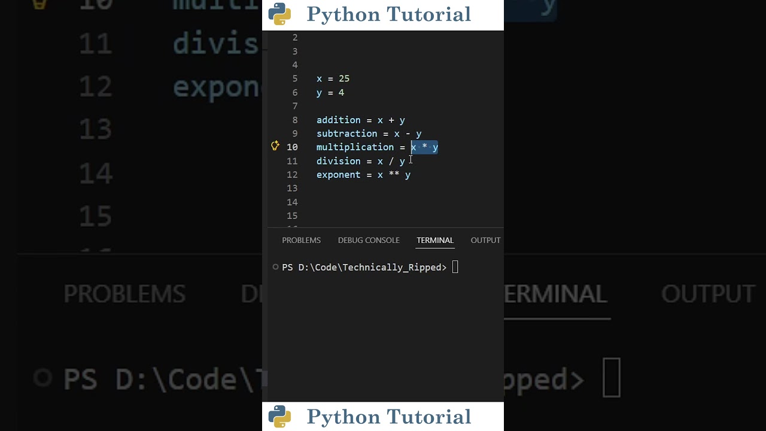The image size is (766, 431).
Task: Click the line 'x = 25'
Action: pos(333,78)
